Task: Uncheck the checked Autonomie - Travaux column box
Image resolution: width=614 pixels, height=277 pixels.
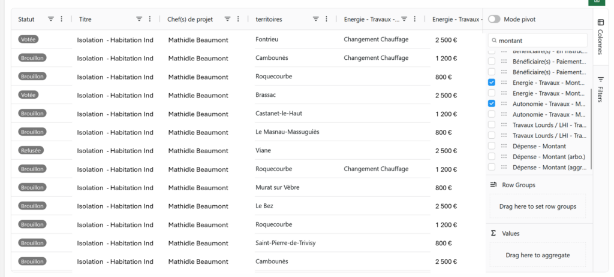Action: coord(492,104)
